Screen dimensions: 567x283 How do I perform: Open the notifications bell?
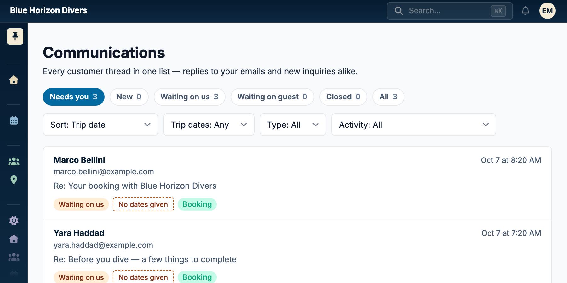(525, 11)
